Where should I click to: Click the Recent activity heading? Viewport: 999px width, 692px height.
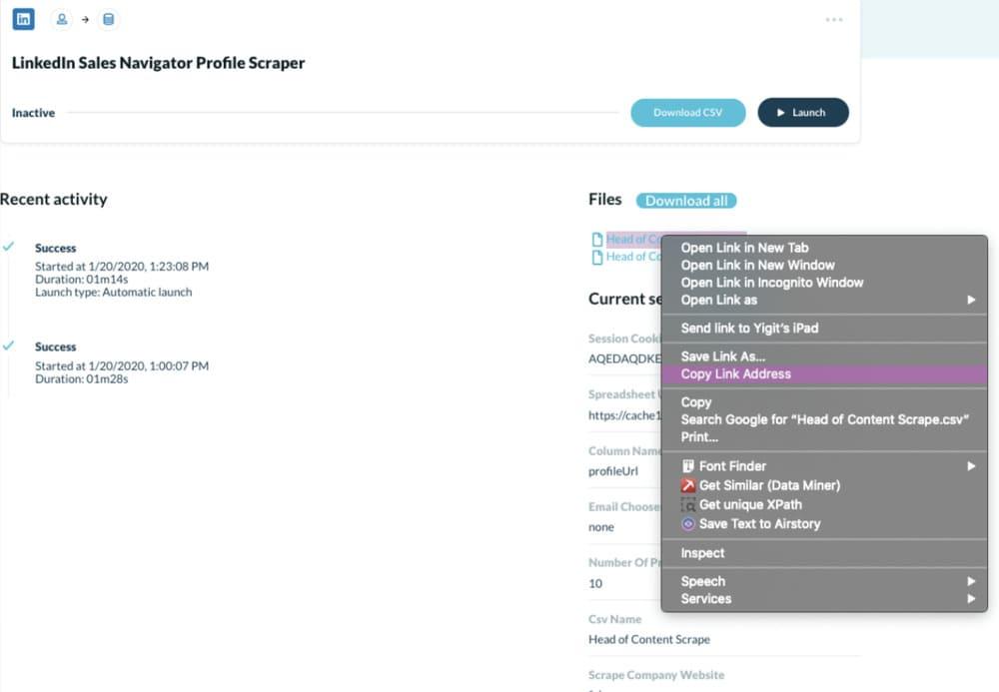54,200
